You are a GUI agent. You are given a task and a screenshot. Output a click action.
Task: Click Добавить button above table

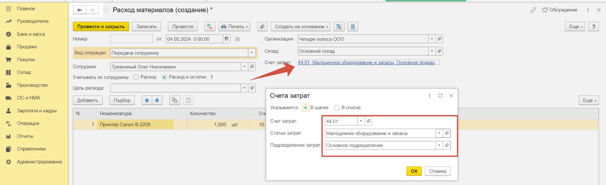[x=88, y=100]
